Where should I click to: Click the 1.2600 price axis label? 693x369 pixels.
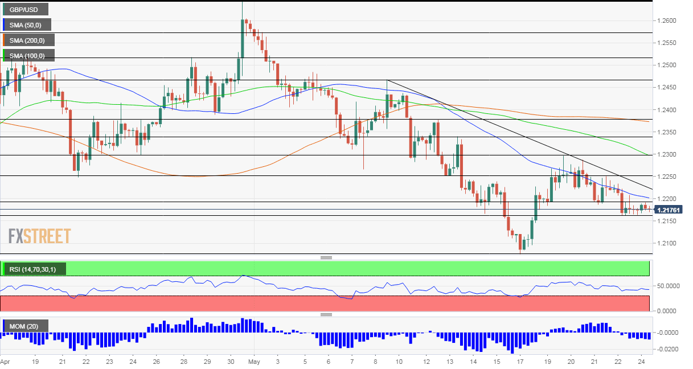click(668, 20)
